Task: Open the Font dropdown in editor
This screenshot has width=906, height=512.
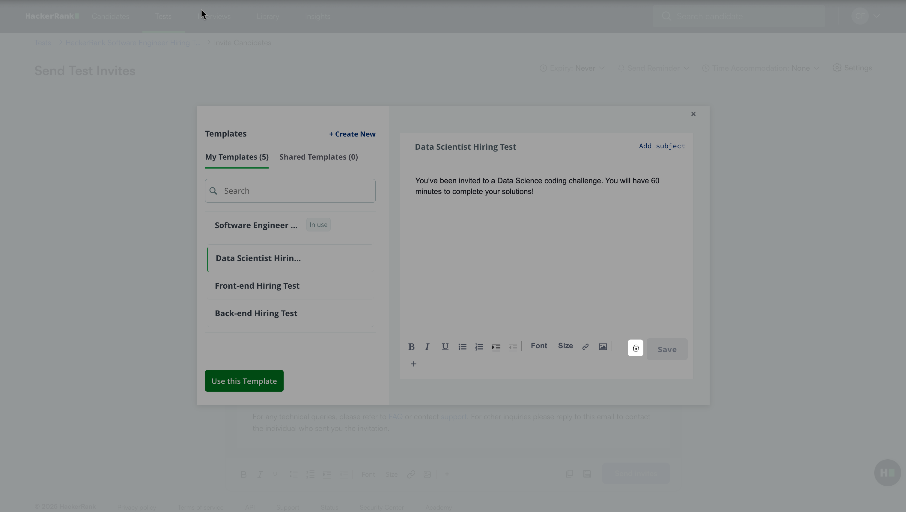Action: pos(539,346)
